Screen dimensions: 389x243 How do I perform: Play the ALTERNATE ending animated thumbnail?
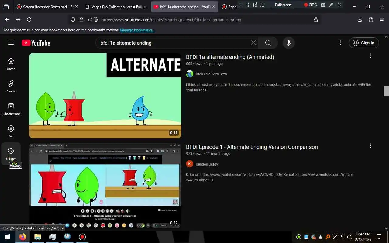(105, 96)
